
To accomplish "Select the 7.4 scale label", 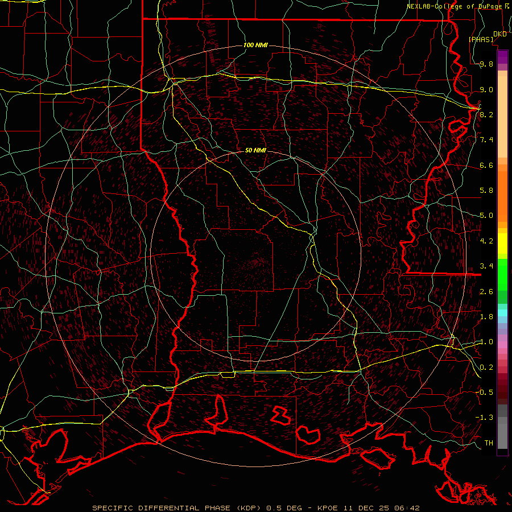I will click(x=486, y=140).
